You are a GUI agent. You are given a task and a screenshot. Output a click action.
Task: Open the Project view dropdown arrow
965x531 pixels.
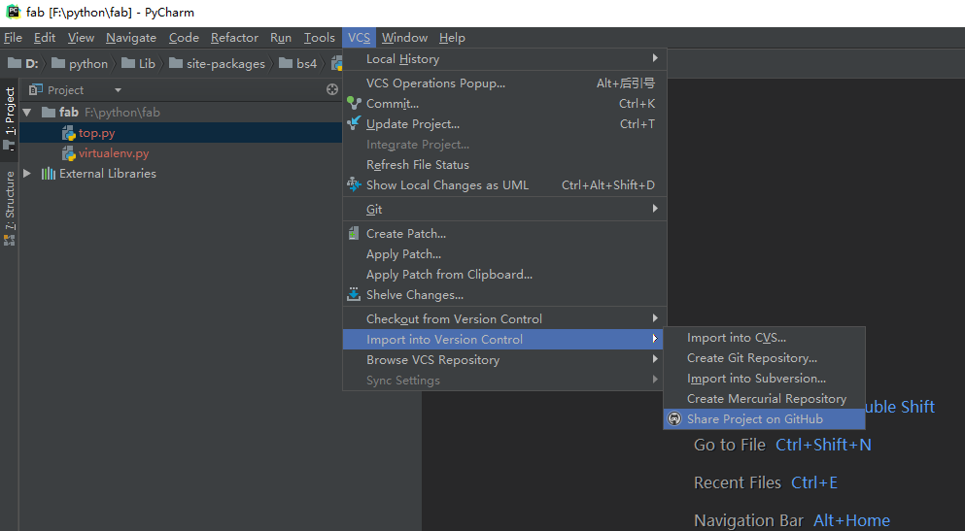(x=118, y=90)
